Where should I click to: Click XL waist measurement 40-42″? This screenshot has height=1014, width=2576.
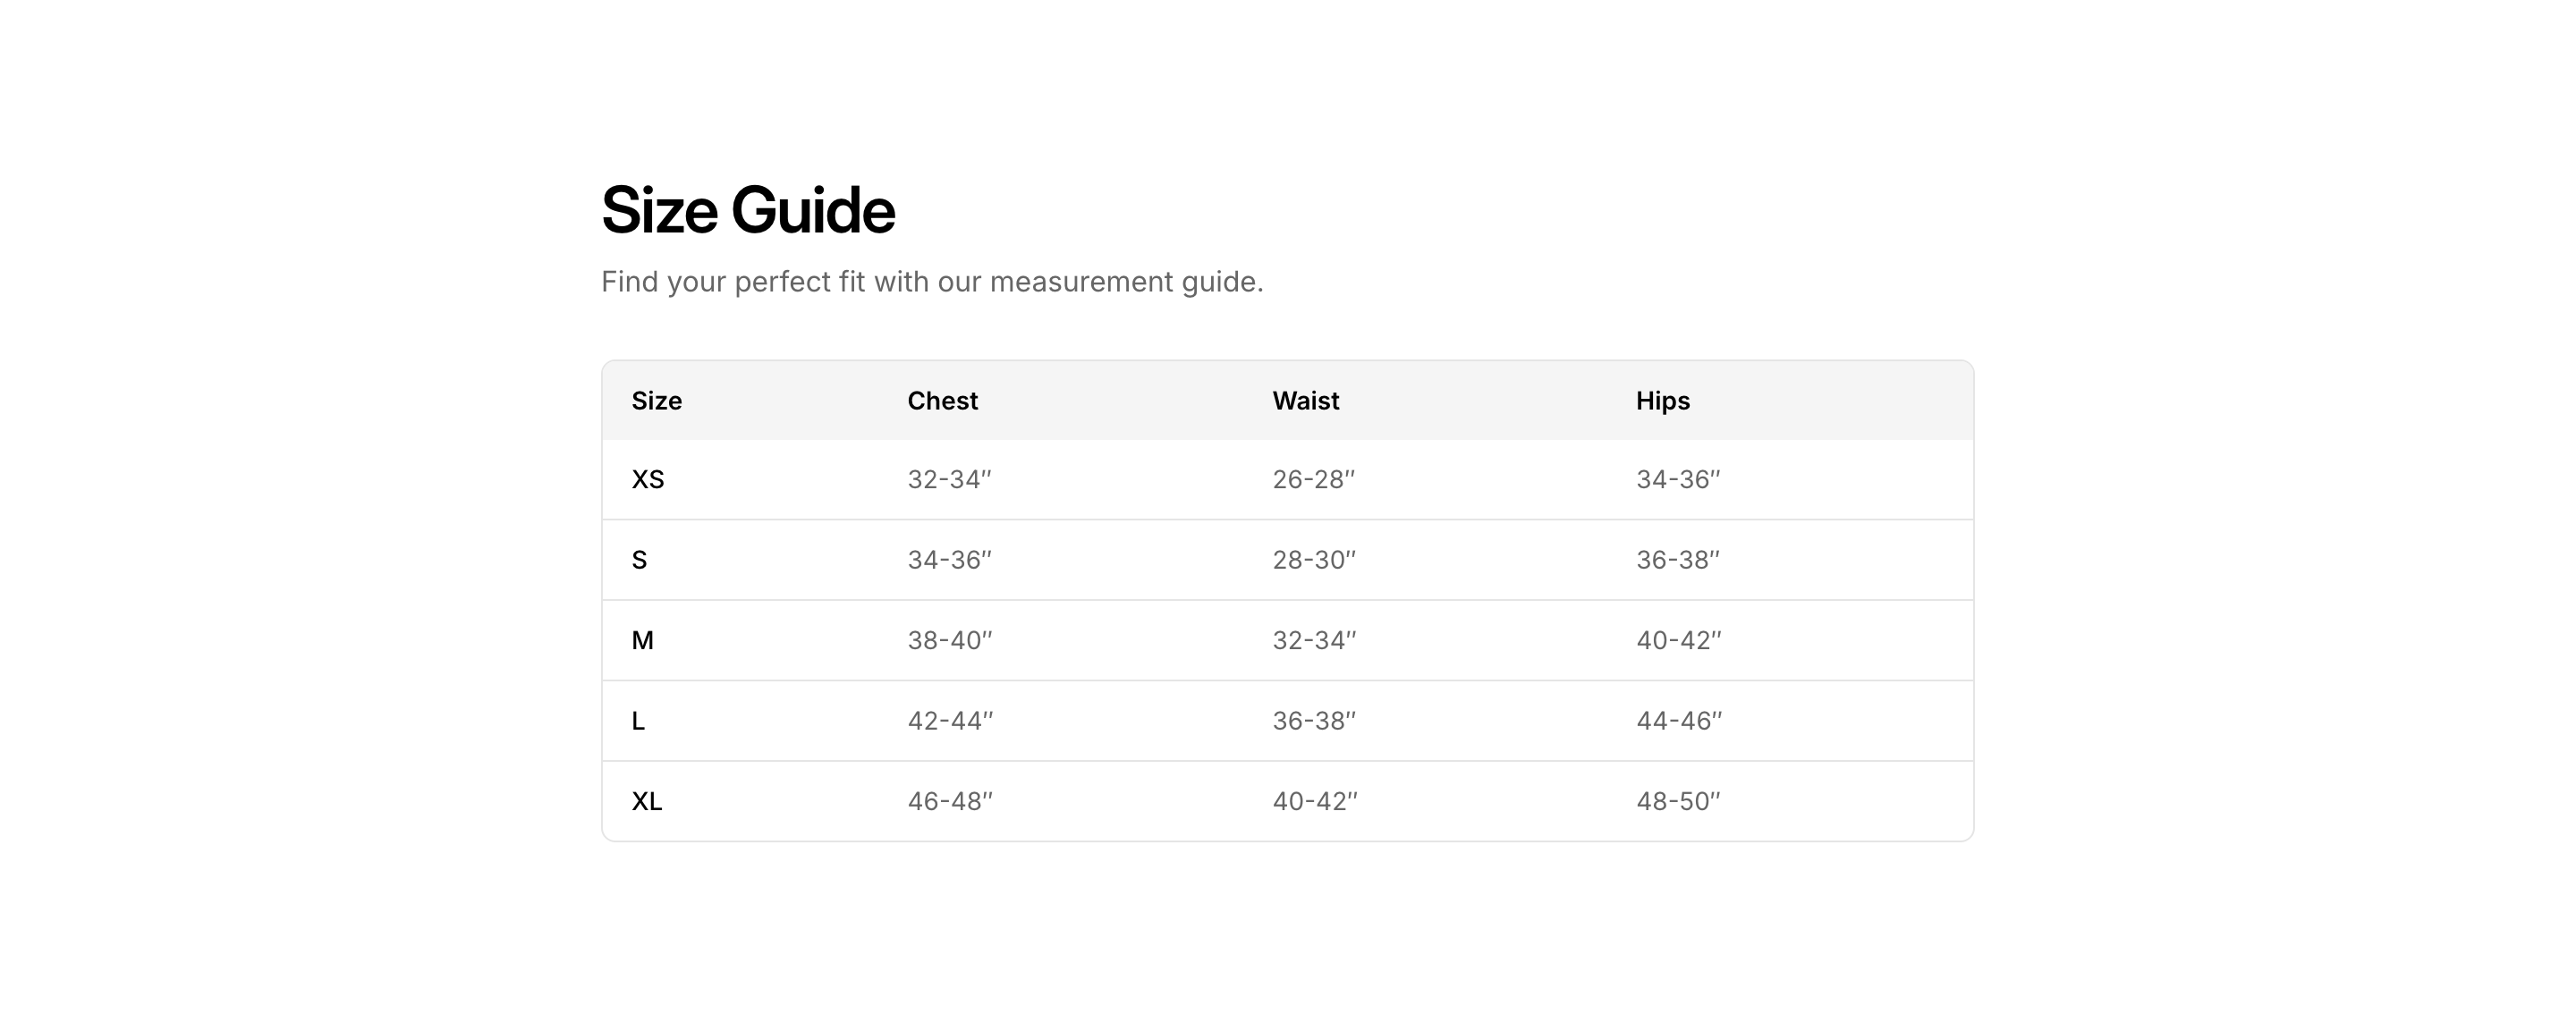click(x=1315, y=802)
